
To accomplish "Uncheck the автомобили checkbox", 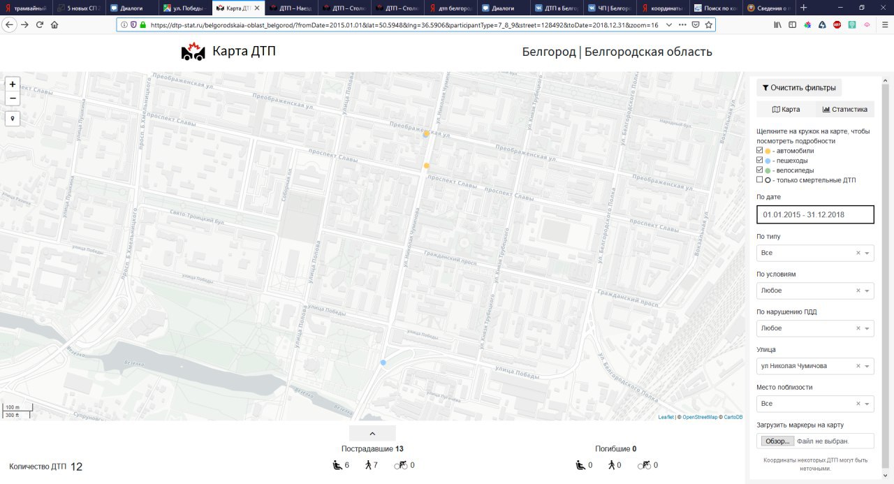I will point(760,150).
